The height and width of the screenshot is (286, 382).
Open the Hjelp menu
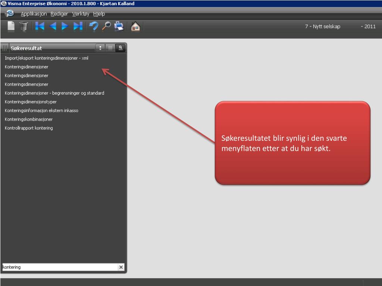(x=99, y=14)
